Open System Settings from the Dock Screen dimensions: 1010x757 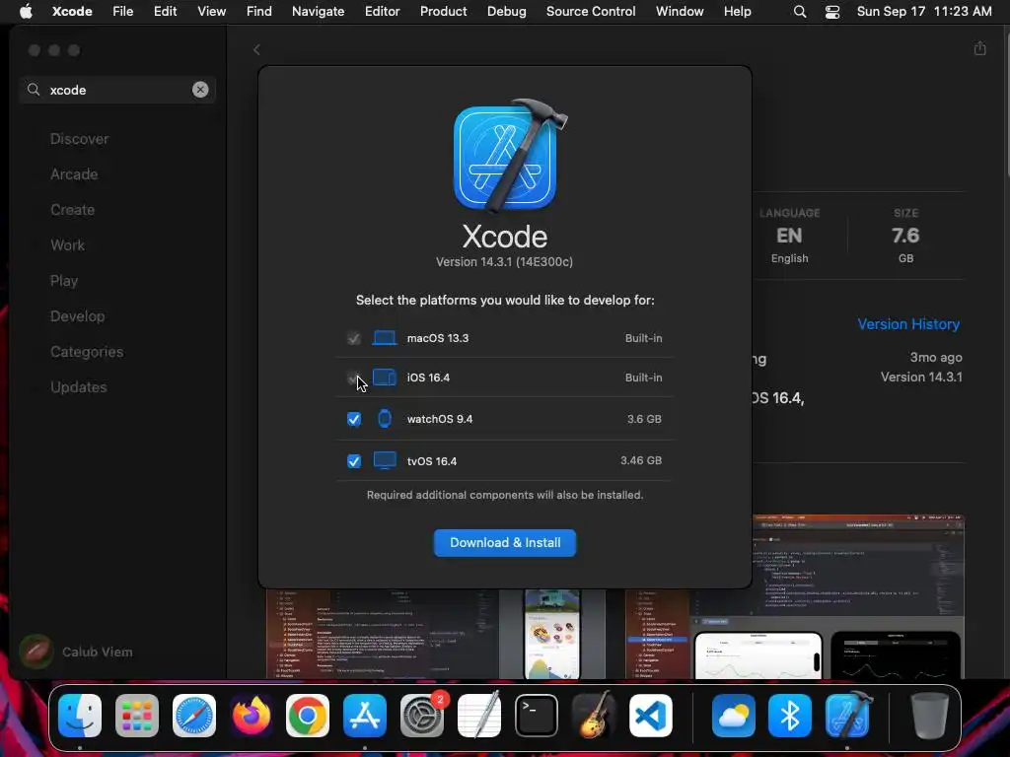pos(422,716)
